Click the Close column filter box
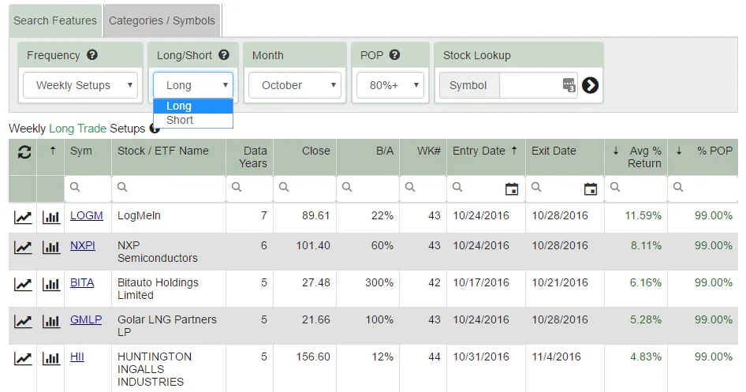 coord(304,189)
